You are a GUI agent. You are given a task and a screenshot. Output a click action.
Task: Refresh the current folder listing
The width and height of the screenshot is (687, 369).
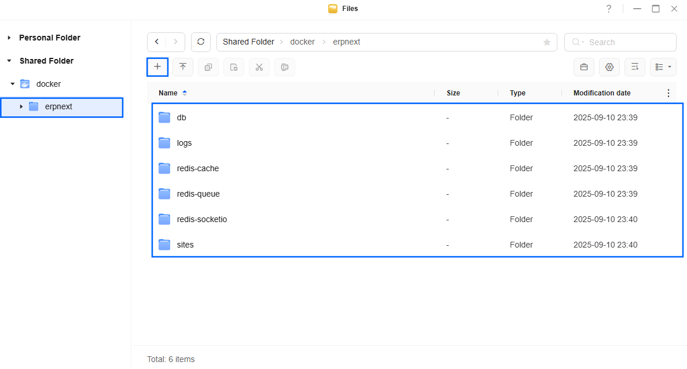[x=201, y=42]
